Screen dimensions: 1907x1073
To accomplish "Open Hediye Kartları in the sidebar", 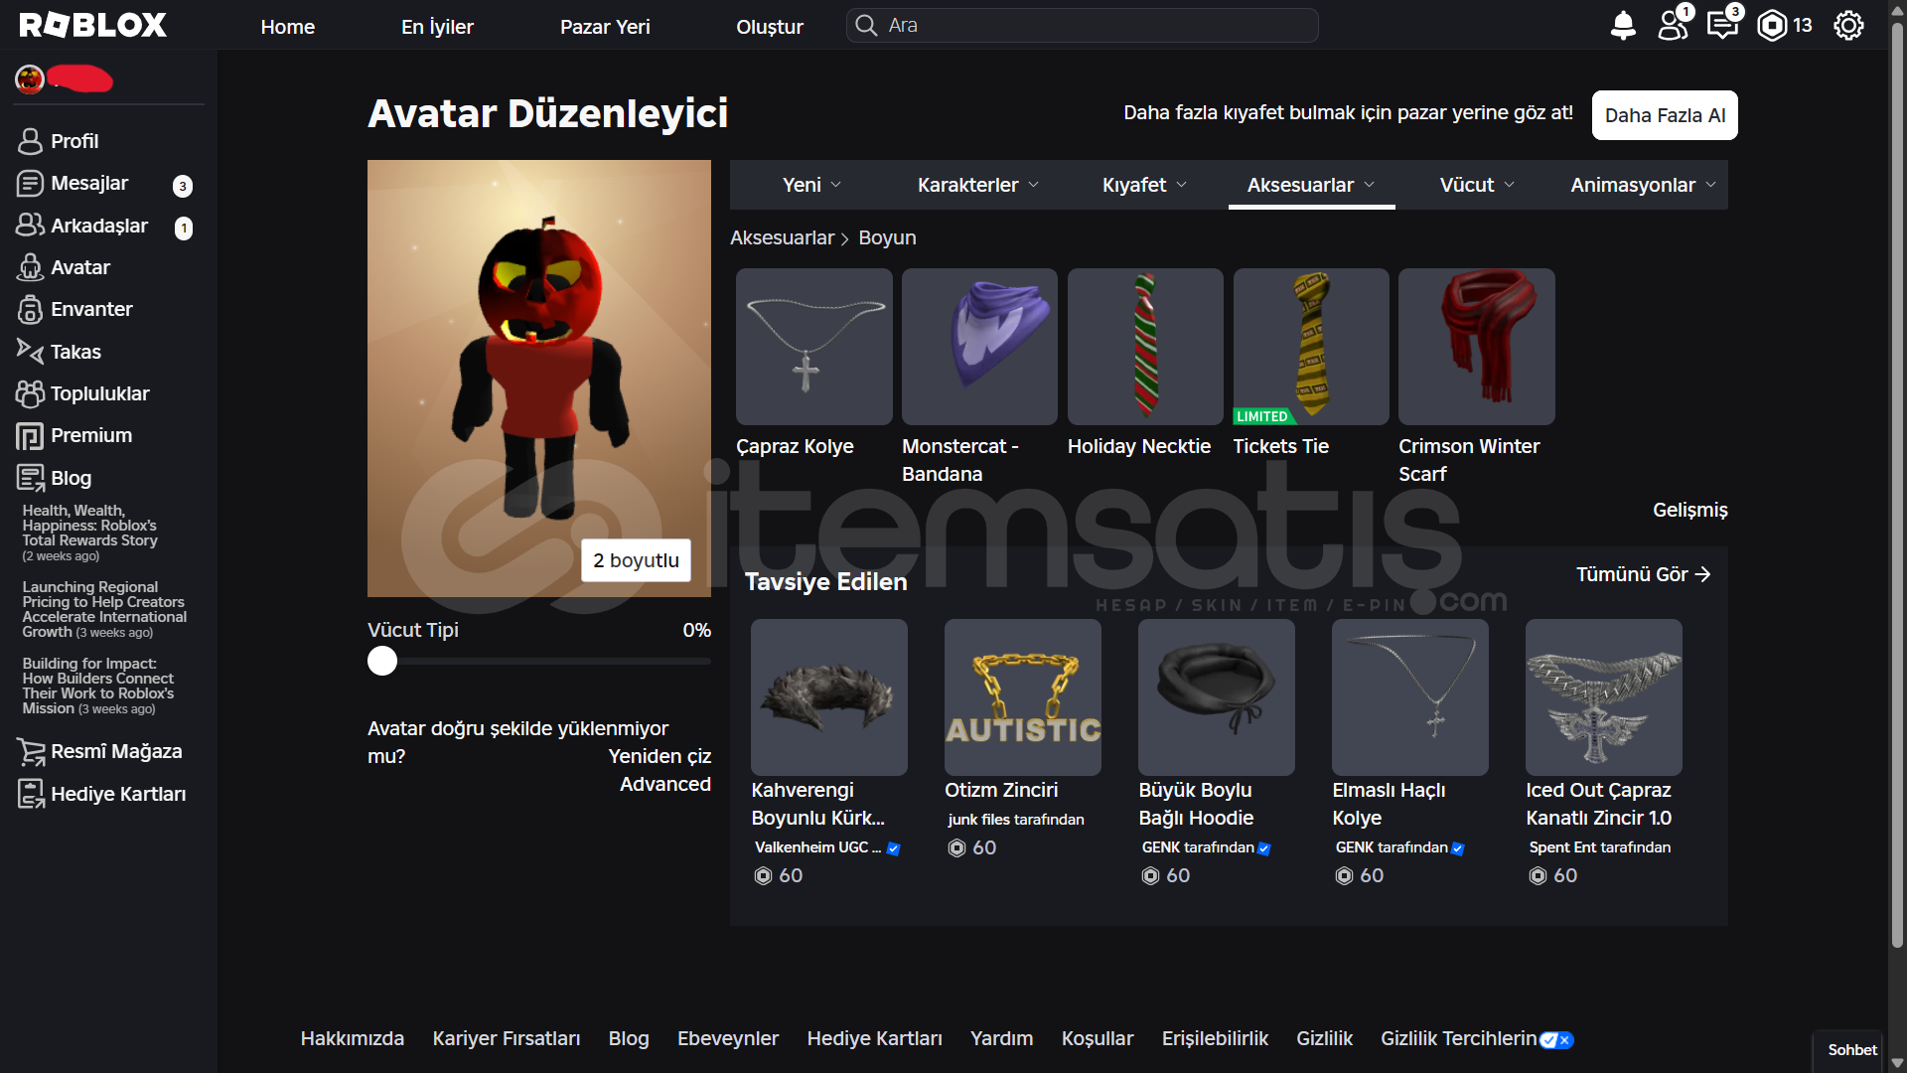I will point(102,794).
